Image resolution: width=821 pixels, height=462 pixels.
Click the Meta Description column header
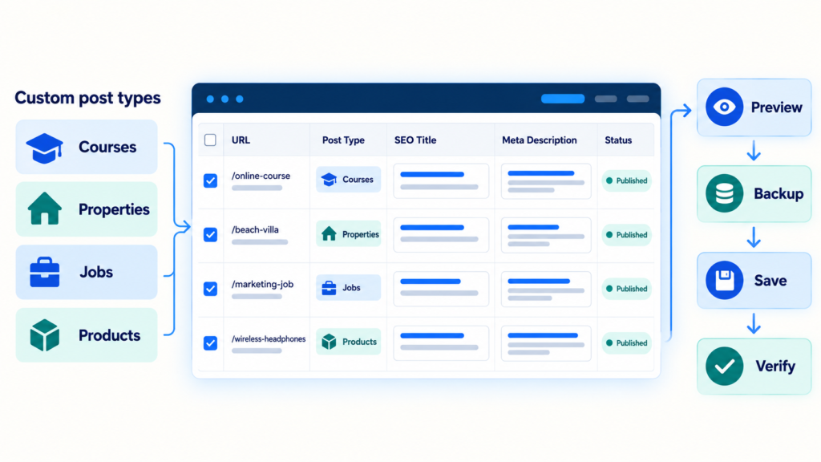coord(540,140)
